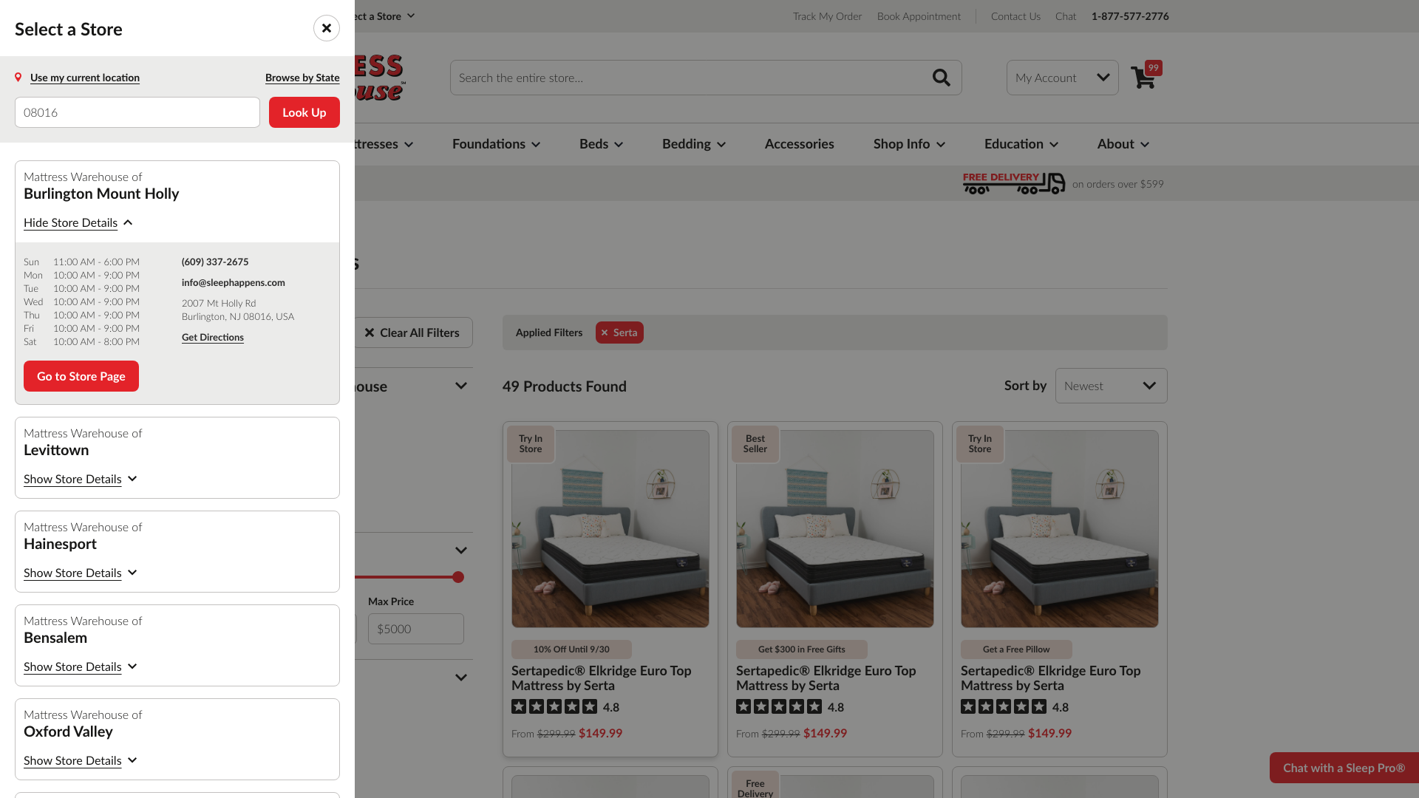Open the Education menu

point(1021,144)
